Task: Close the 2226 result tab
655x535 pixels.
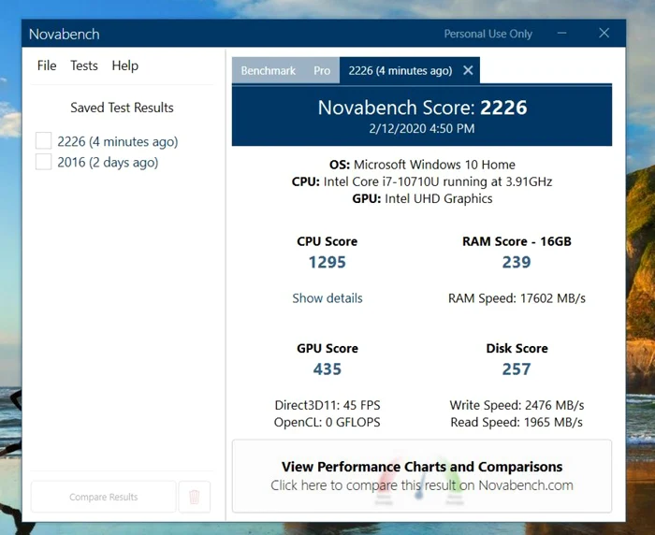Action: [468, 70]
